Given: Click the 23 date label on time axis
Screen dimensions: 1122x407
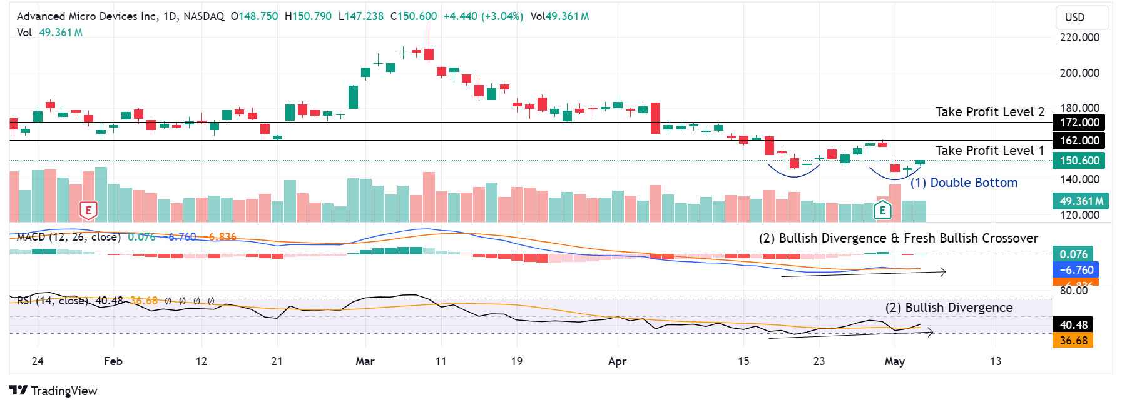Looking at the screenshot, I should click(819, 361).
